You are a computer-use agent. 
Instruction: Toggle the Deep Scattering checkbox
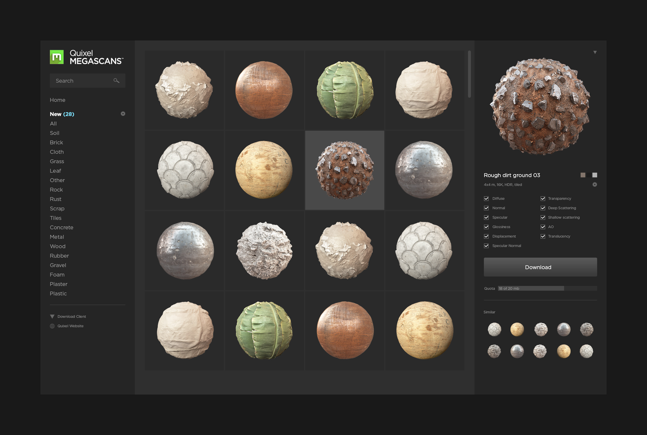tap(543, 208)
